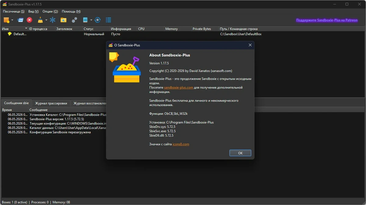366x205 pixels.
Task: Click the Путь / Командная строка header
Action: 292,29
